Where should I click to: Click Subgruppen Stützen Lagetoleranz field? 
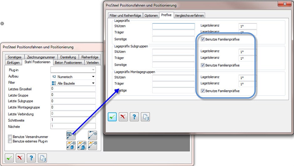[x=247, y=52]
